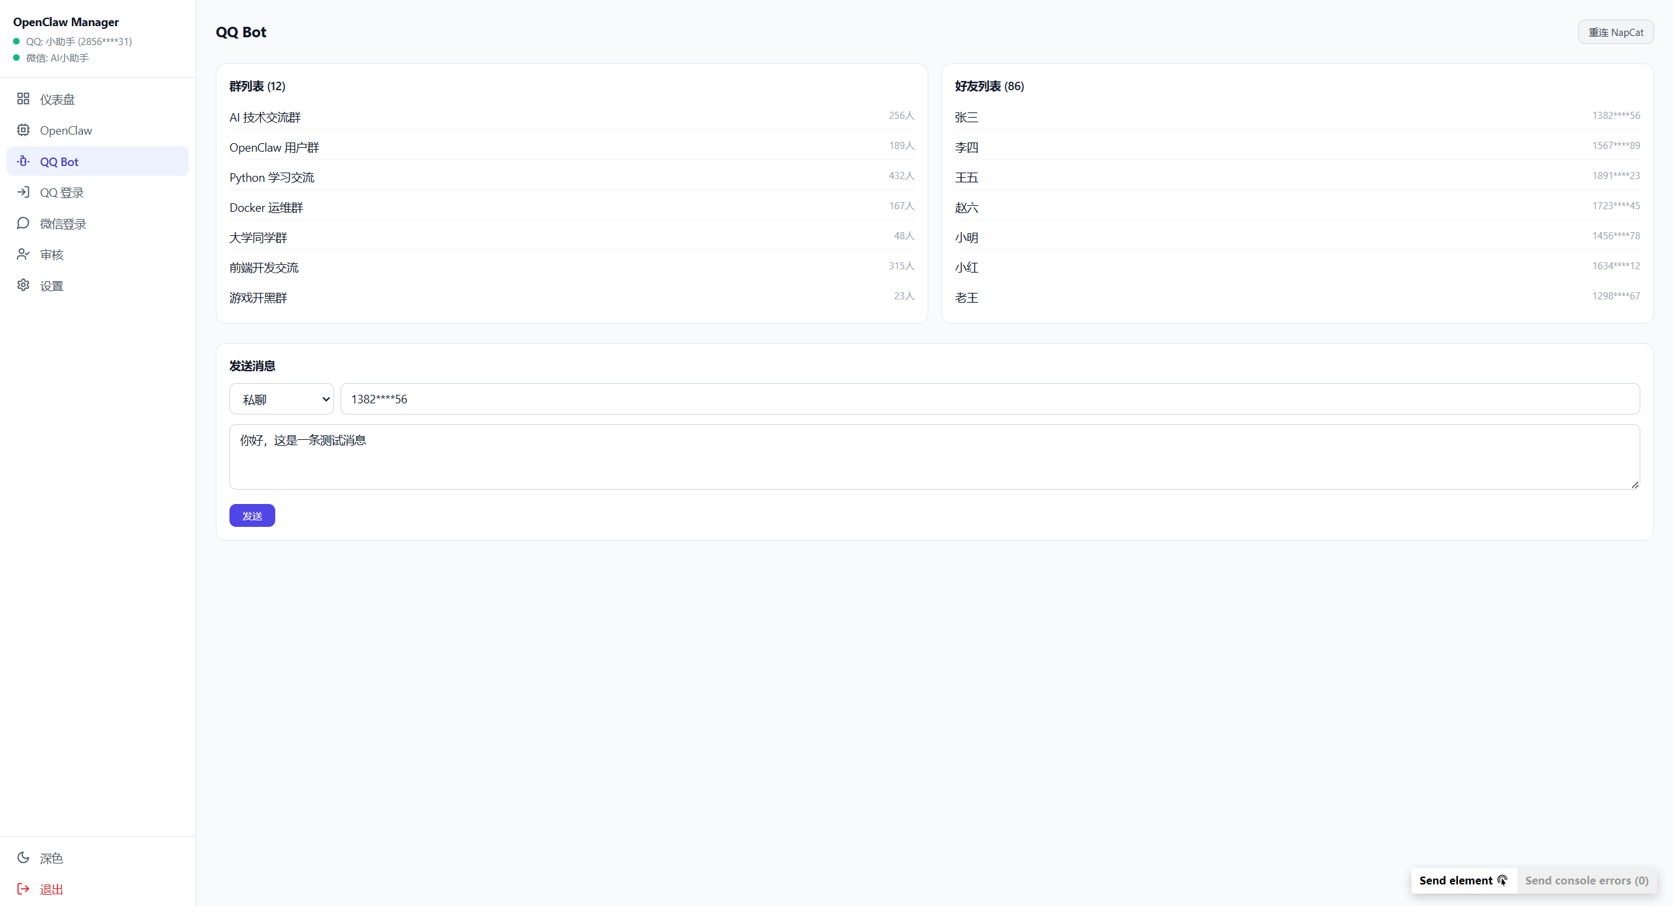Click the 深色 moon icon
Image resolution: width=1673 pixels, height=906 pixels.
pyautogui.click(x=23, y=858)
